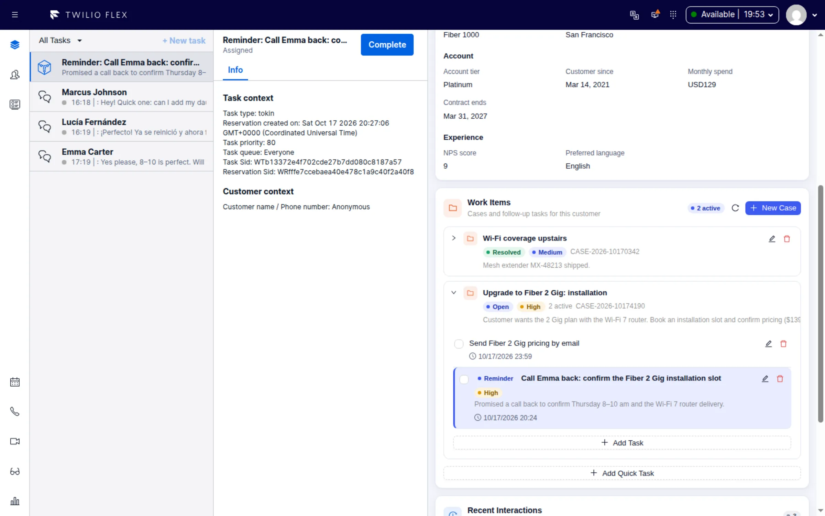This screenshot has height=516, width=825.
Task: Click the scroll down arrow of right panel
Action: (x=821, y=511)
